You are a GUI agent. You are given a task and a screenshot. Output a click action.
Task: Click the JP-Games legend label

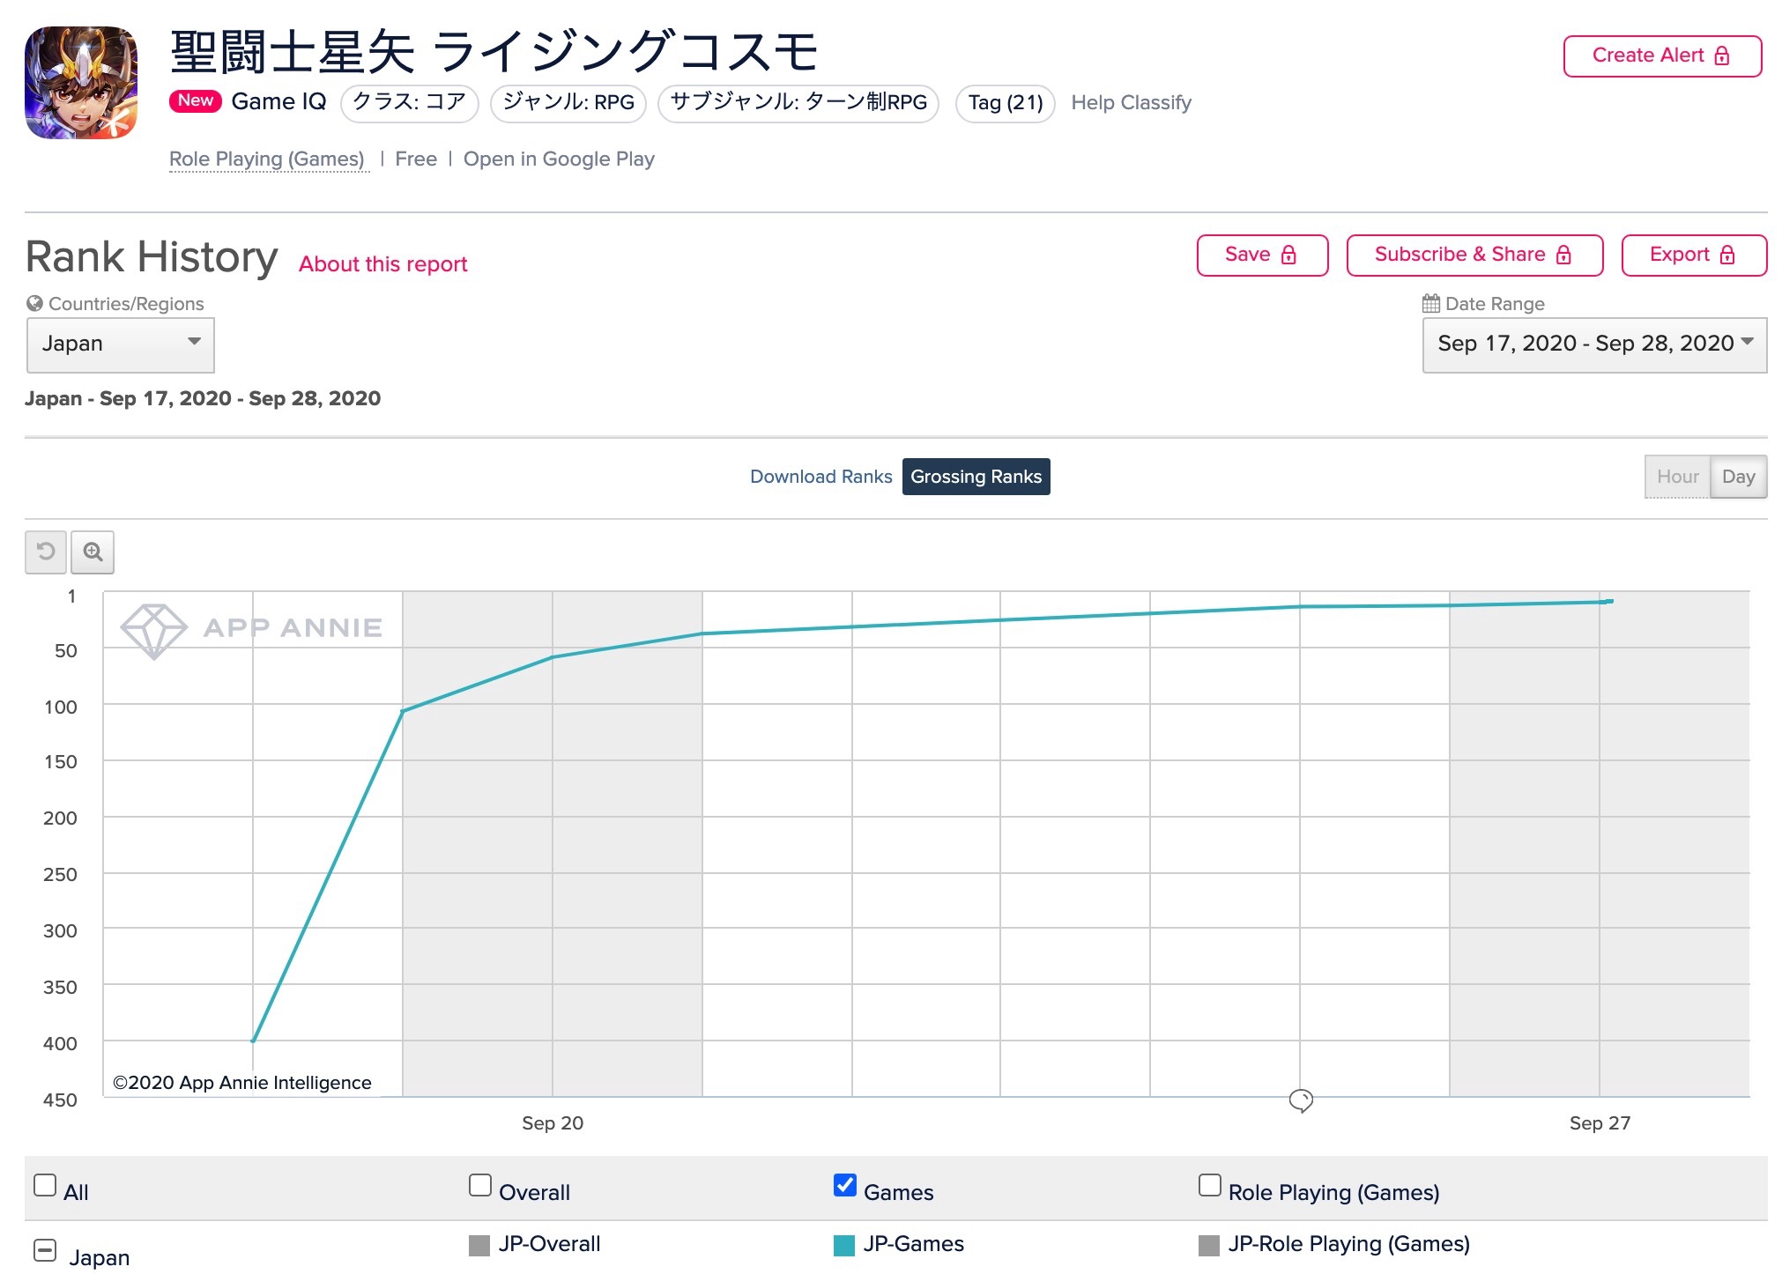pyautogui.click(x=914, y=1244)
